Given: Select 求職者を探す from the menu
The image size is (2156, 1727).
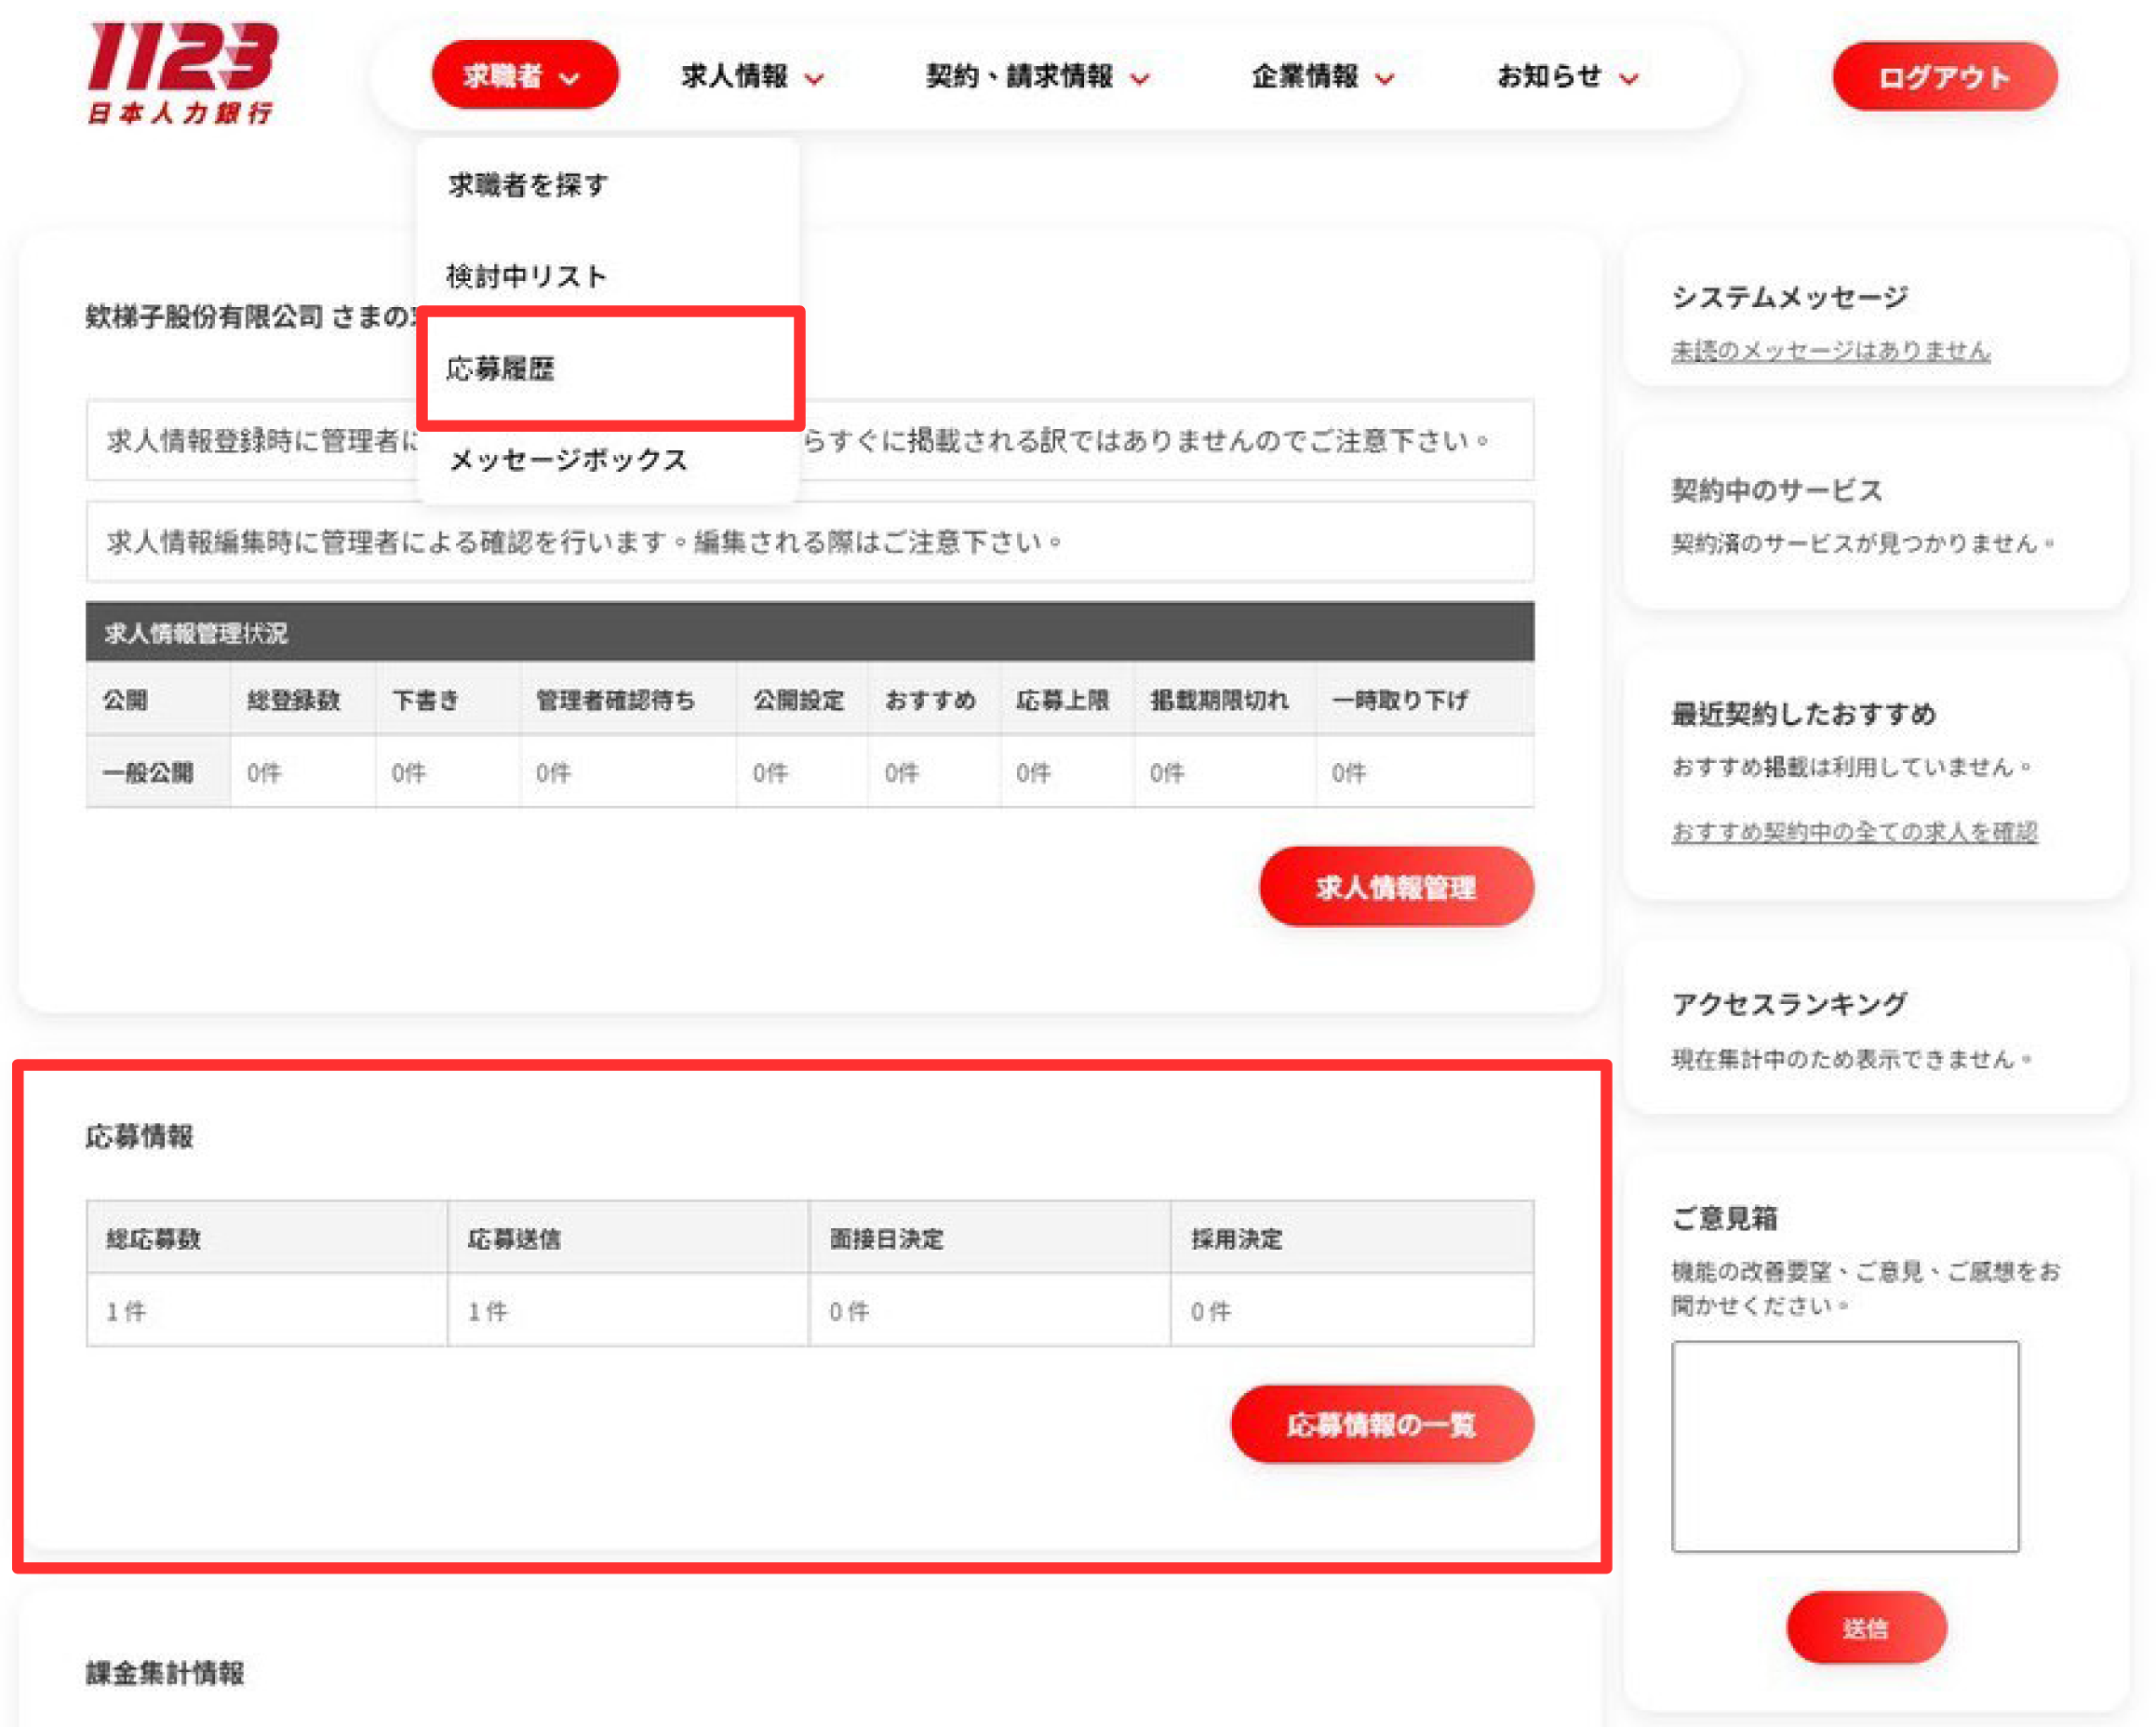Looking at the screenshot, I should [x=528, y=184].
